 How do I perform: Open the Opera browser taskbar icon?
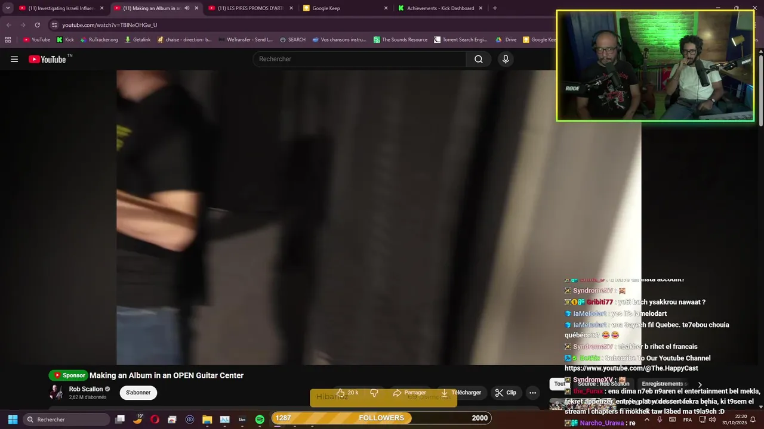(155, 419)
